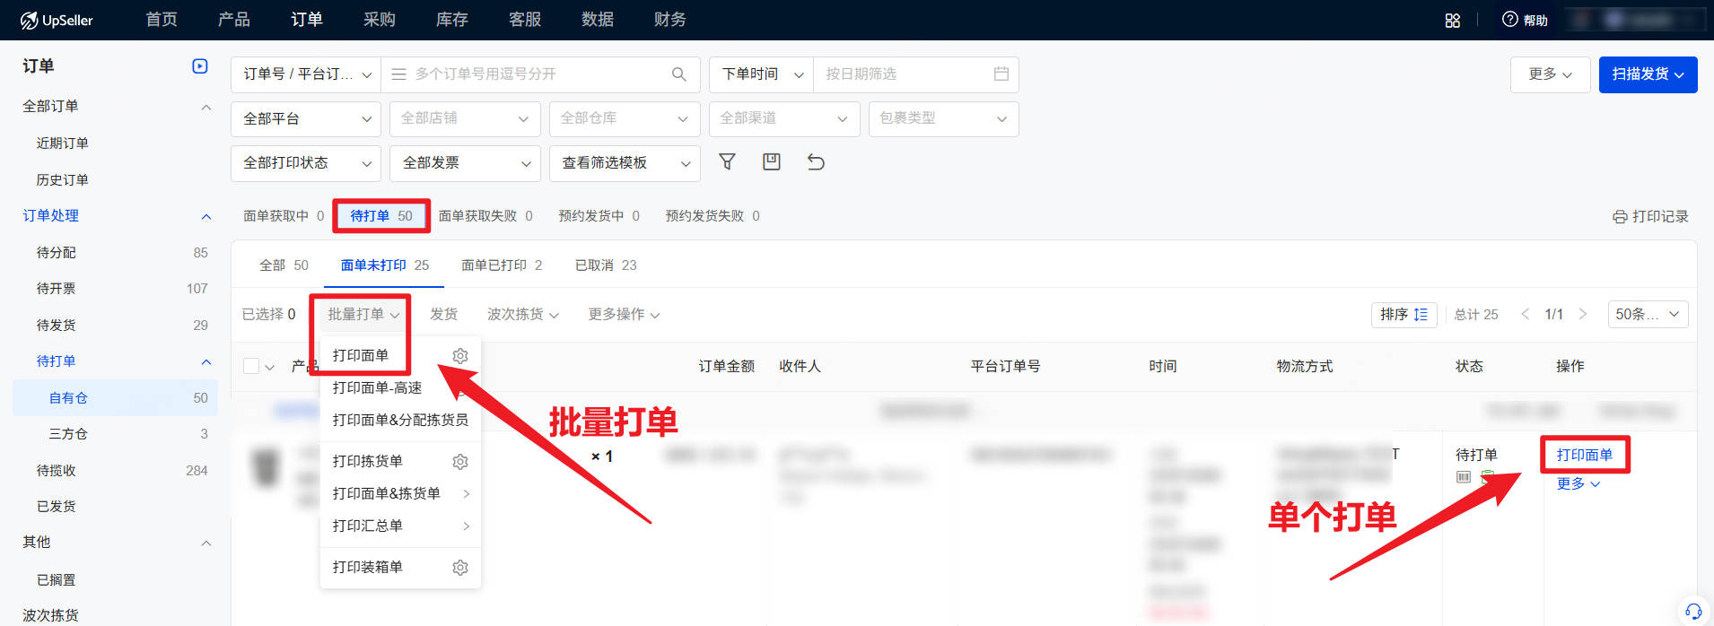Open 打印记录 print records

[1650, 216]
